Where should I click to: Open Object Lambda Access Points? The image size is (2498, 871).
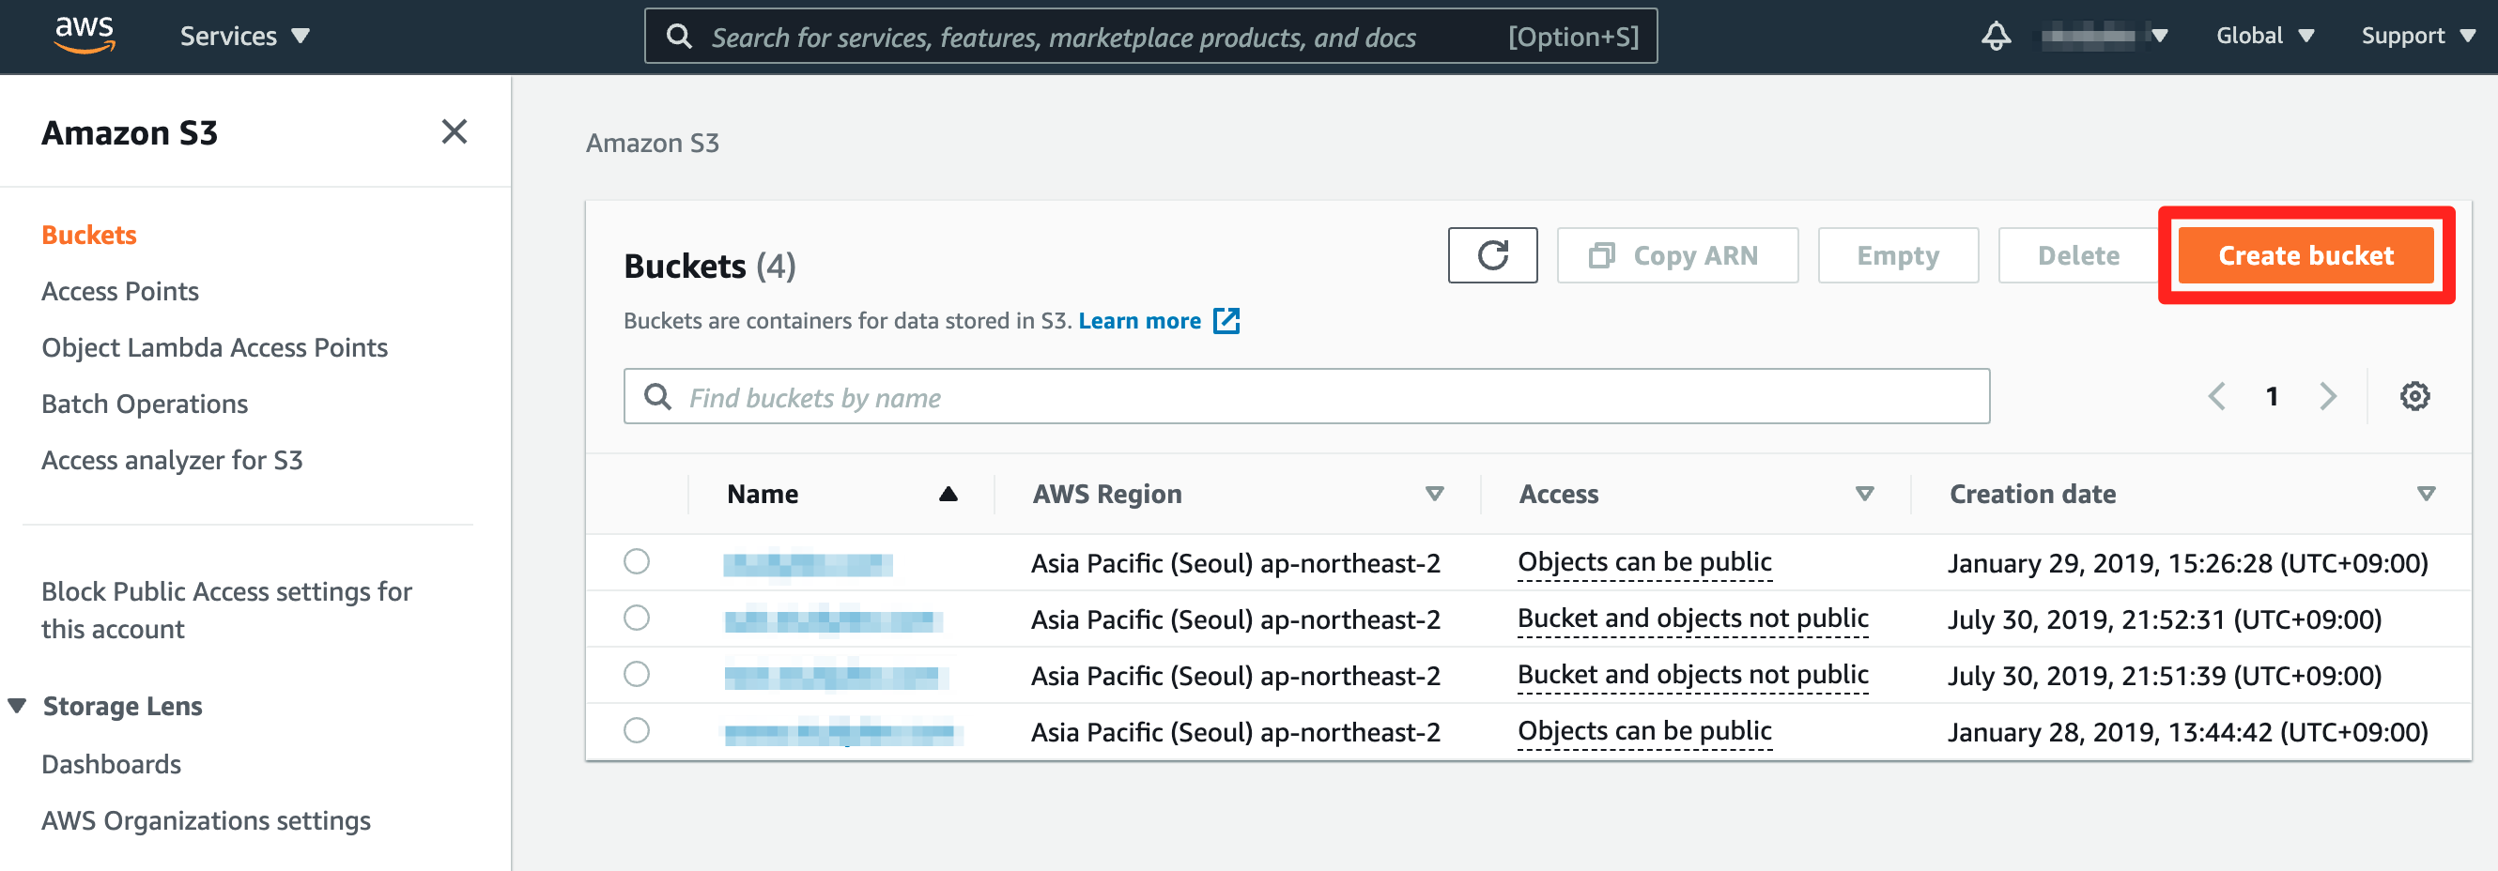click(x=214, y=348)
